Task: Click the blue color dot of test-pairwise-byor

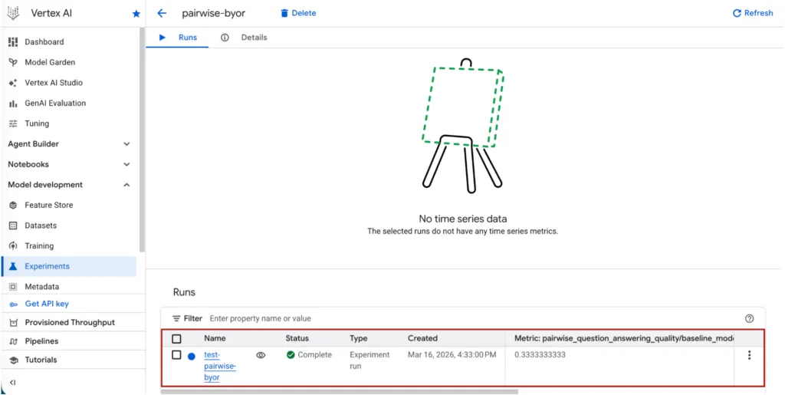Action: (191, 357)
